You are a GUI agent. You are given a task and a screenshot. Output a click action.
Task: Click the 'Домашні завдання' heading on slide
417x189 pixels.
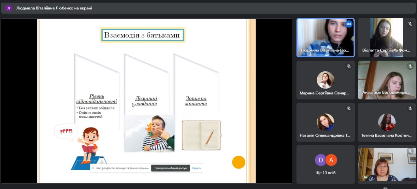tap(146, 101)
